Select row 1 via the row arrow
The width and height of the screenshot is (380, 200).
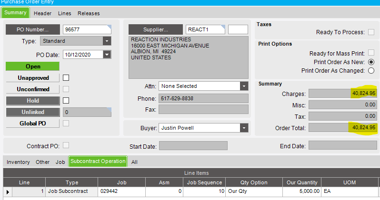8,192
